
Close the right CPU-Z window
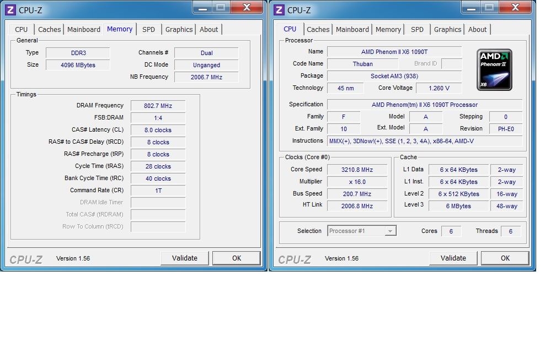click(516, 8)
